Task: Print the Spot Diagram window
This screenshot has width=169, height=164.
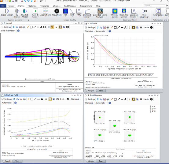Action: 108,99
